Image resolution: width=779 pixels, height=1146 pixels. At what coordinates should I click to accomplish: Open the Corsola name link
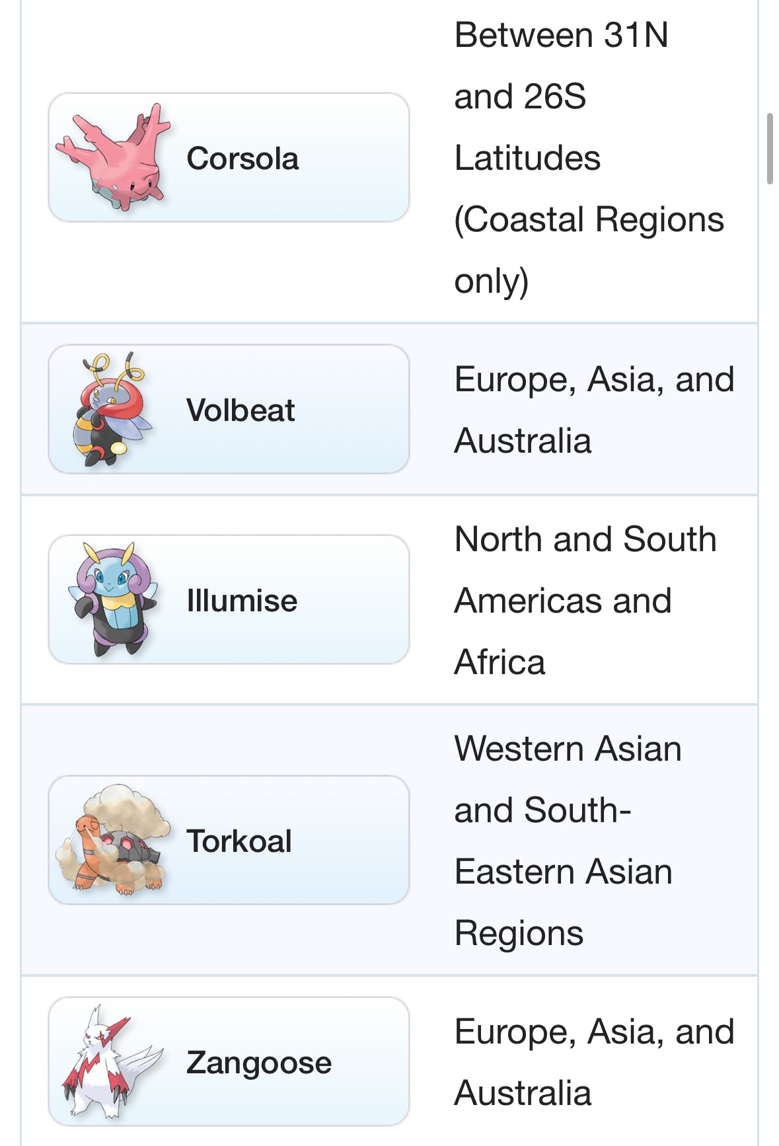click(x=242, y=159)
